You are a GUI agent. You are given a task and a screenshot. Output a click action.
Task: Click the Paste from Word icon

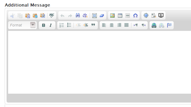tap(43, 16)
